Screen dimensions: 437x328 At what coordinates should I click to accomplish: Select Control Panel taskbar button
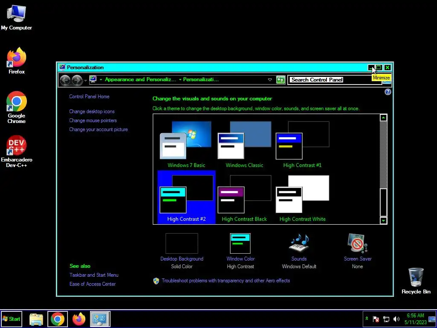pyautogui.click(x=100, y=319)
